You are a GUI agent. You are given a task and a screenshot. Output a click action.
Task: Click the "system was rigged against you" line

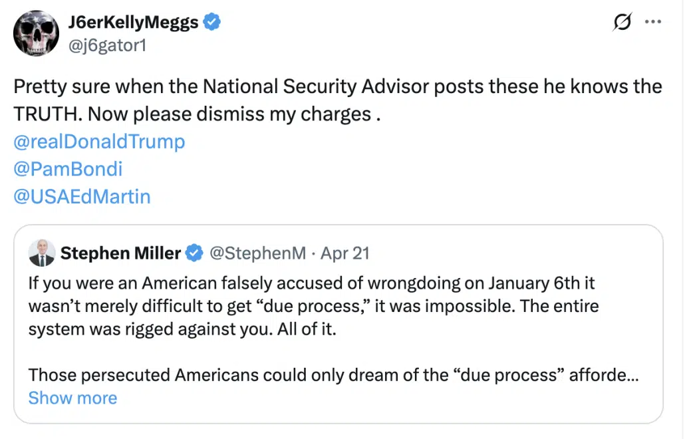(x=182, y=329)
